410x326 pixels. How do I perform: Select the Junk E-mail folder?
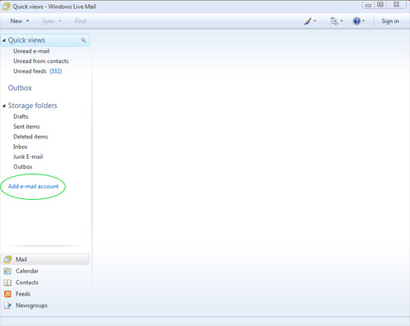coord(28,156)
